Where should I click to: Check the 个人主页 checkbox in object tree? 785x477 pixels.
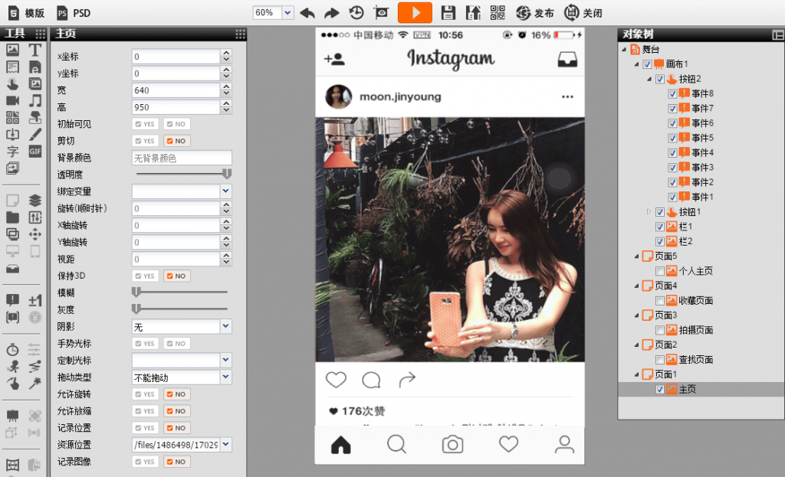660,271
